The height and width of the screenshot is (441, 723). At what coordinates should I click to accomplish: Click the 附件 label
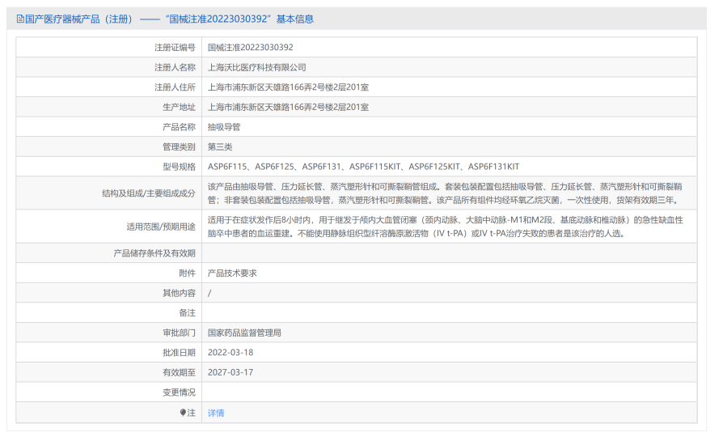click(x=187, y=273)
